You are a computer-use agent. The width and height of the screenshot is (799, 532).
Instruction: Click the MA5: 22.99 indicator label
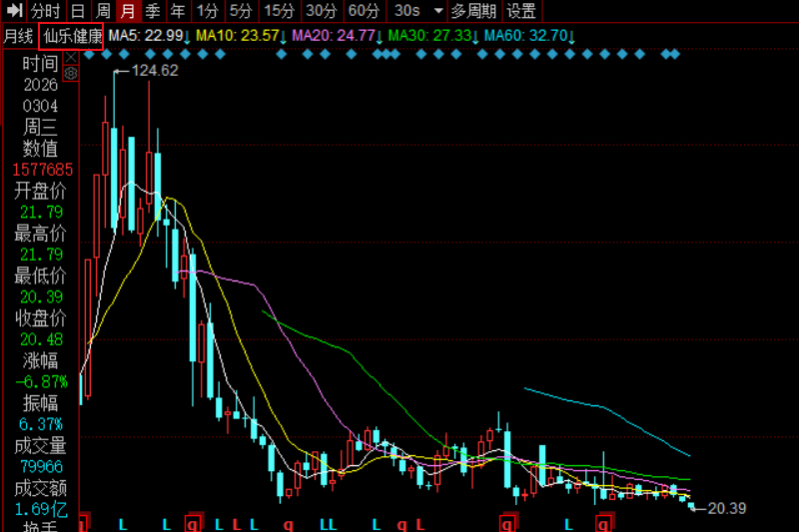point(149,36)
